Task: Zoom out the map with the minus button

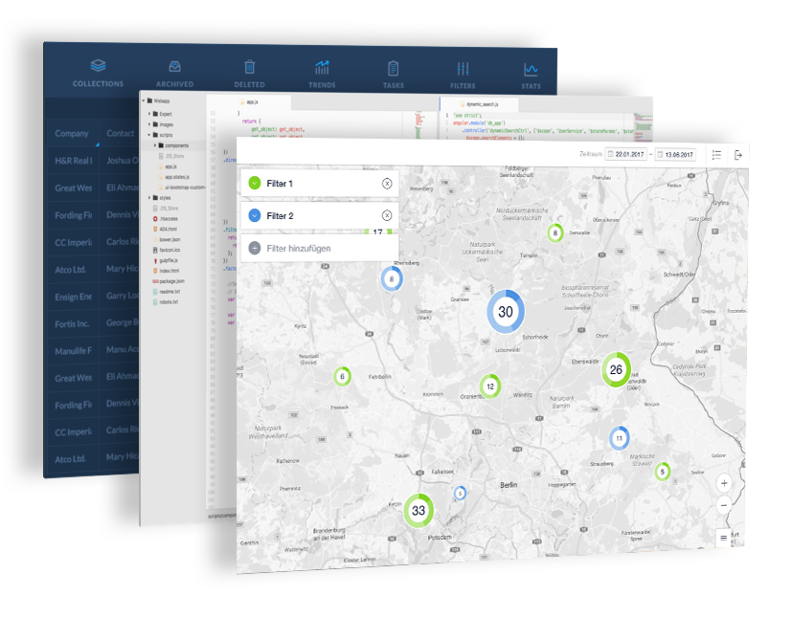Action: point(724,504)
